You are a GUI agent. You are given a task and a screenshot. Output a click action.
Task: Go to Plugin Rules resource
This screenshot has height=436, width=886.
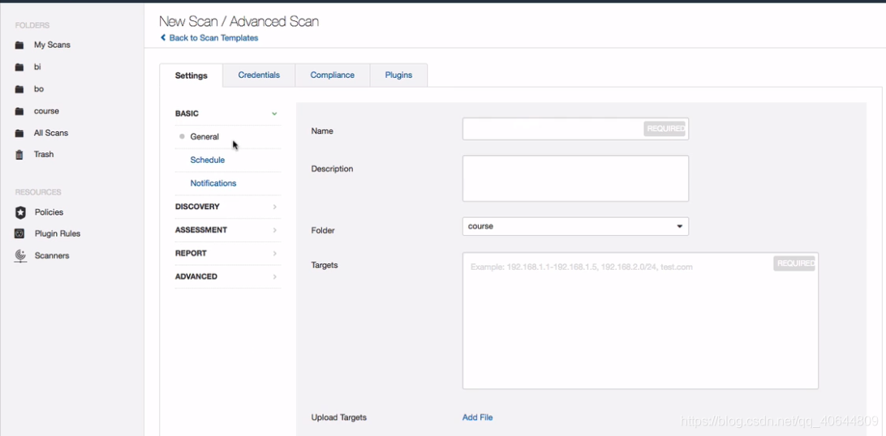(58, 233)
